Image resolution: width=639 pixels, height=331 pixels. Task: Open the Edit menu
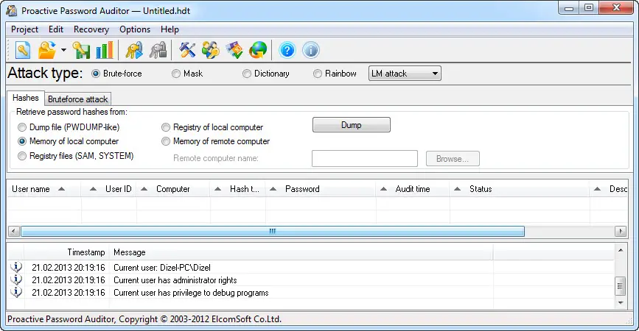(56, 29)
